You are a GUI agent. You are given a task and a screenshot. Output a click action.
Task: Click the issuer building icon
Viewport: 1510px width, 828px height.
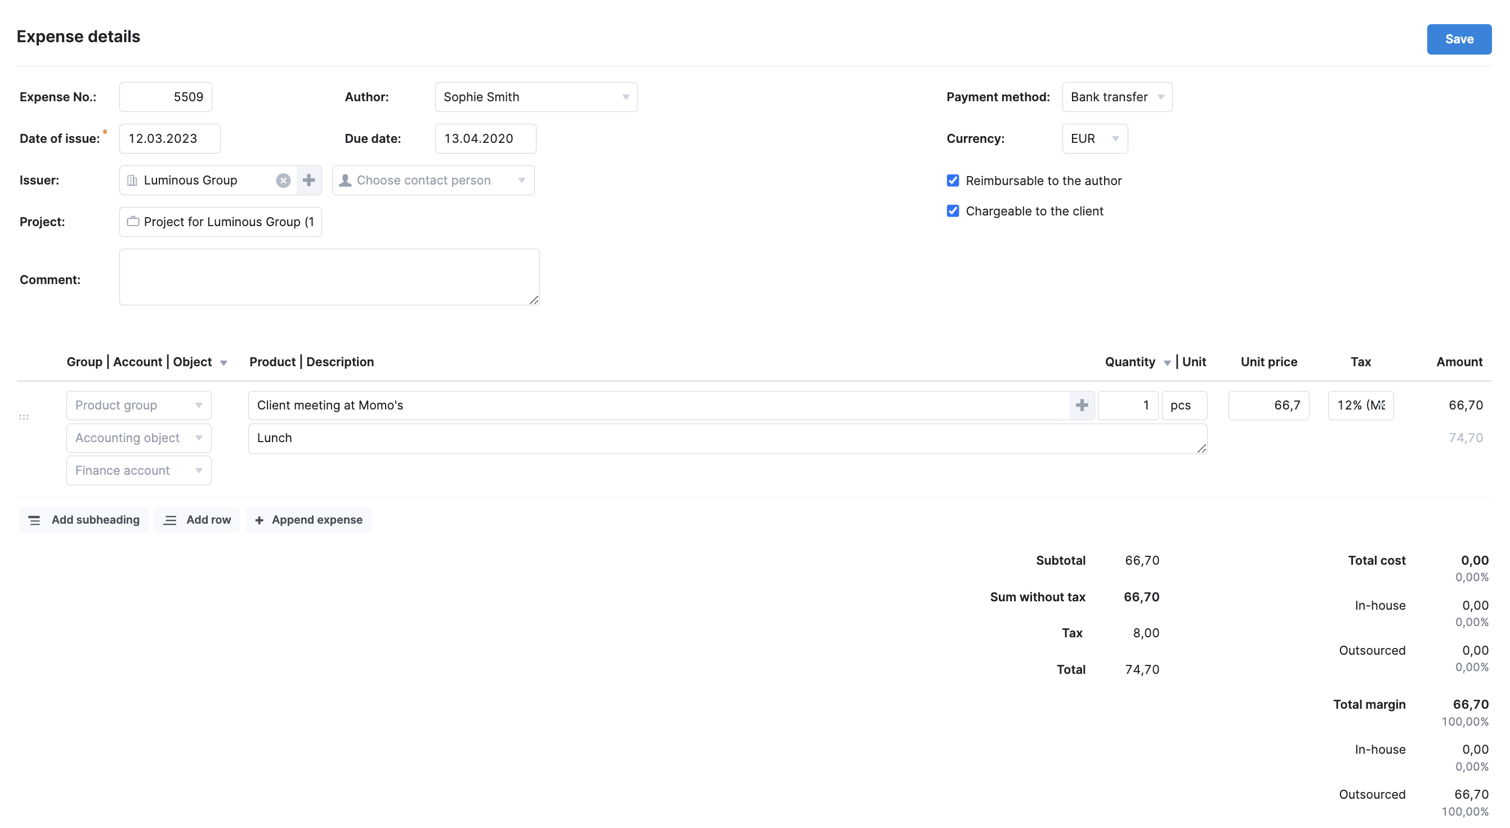(x=132, y=181)
